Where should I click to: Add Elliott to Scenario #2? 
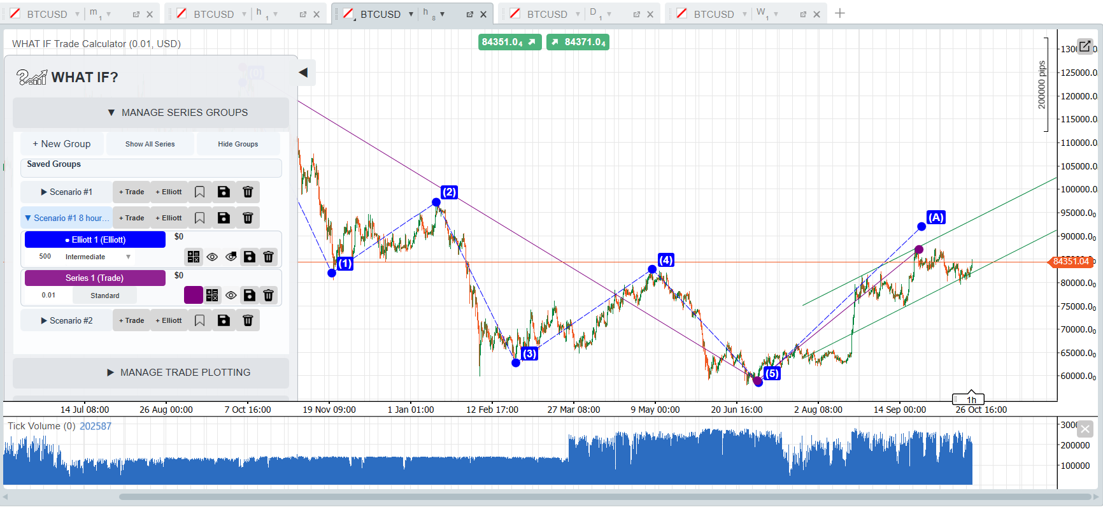(x=169, y=320)
